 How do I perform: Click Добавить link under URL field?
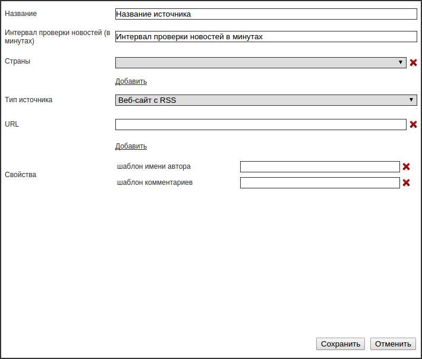click(131, 146)
